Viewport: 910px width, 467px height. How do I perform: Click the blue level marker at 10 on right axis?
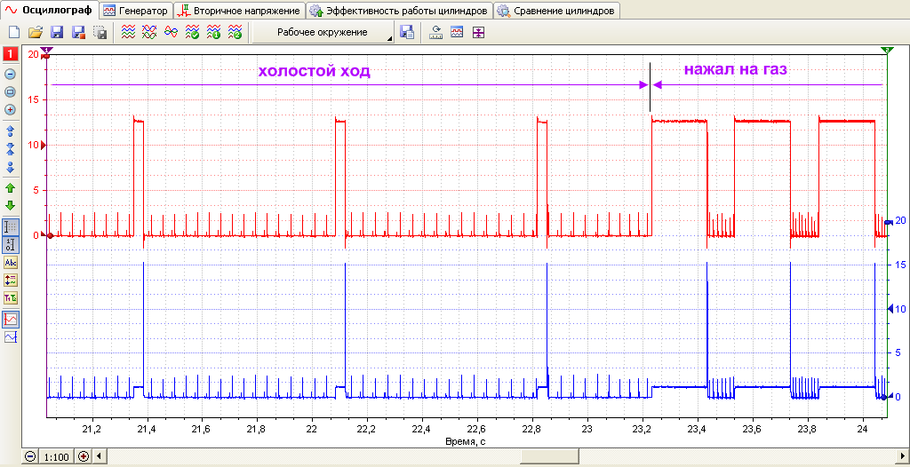pos(891,309)
